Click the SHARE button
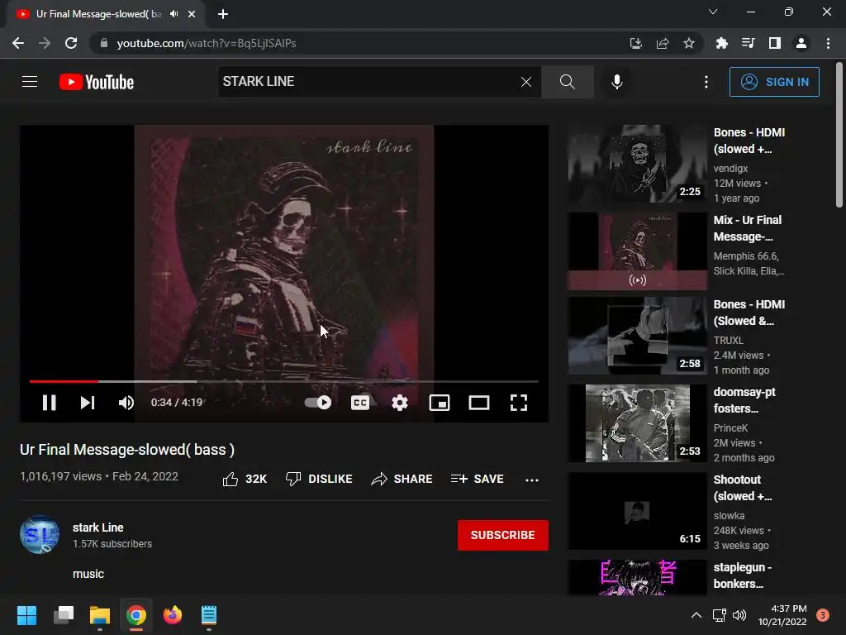Image resolution: width=846 pixels, height=635 pixels. click(402, 479)
